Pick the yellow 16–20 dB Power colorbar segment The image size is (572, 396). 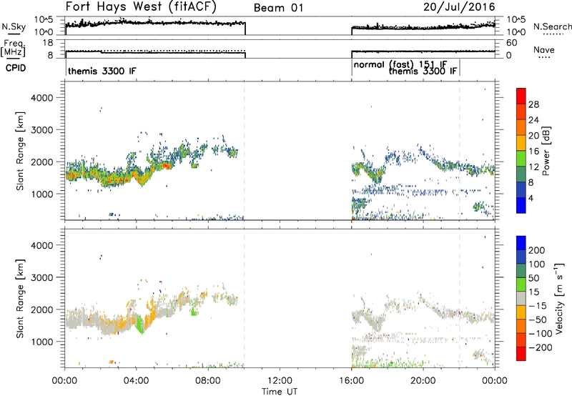coord(521,143)
